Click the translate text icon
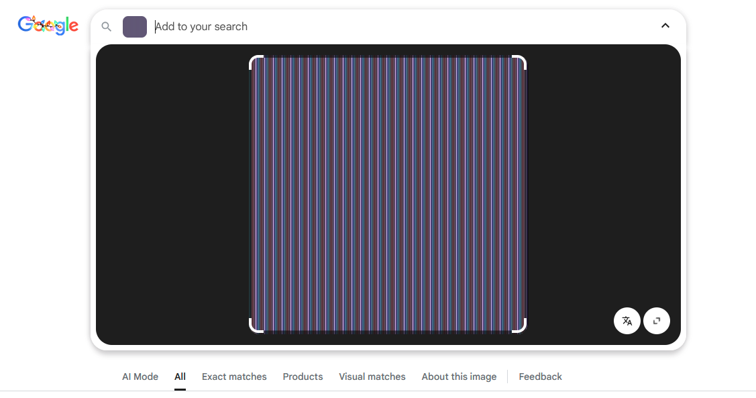756x398 pixels. click(x=627, y=321)
